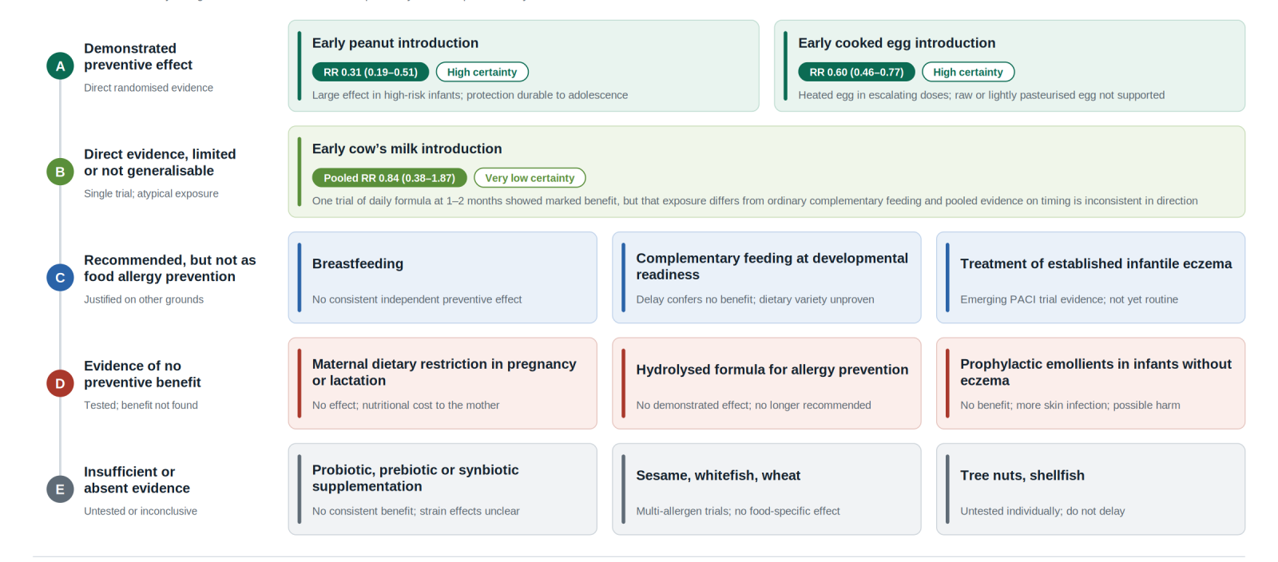Screen dimensions: 1278x562
Task: Click the green circle A marker
Action: (60, 65)
